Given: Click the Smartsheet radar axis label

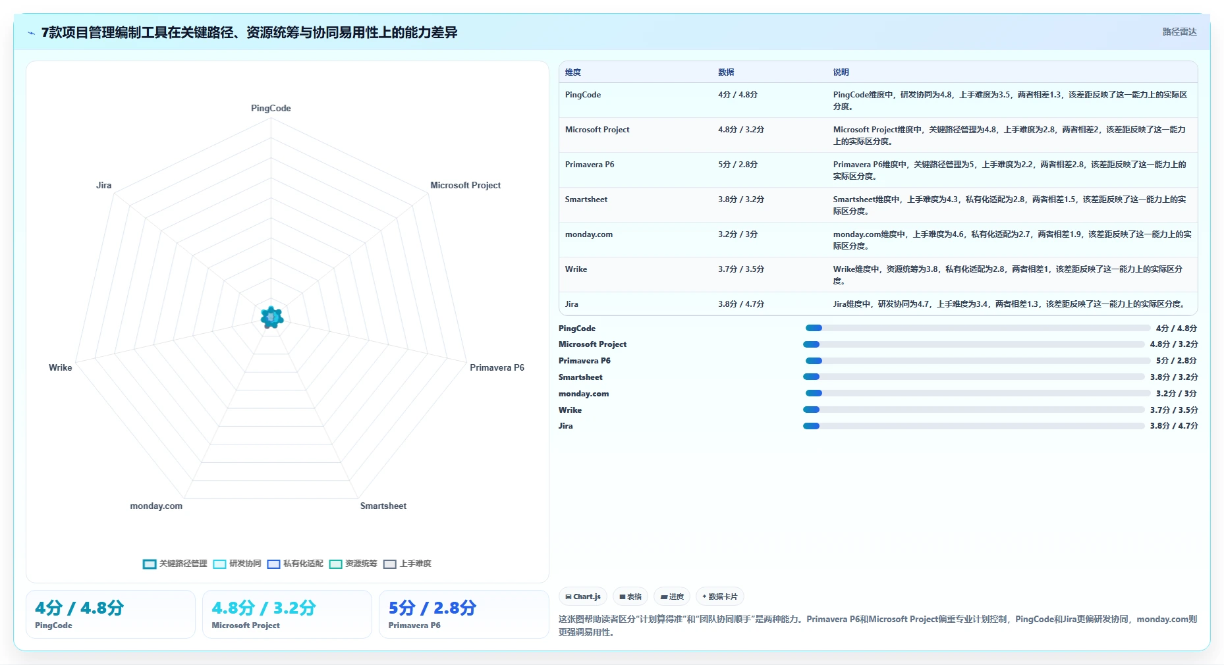Looking at the screenshot, I should pos(383,506).
